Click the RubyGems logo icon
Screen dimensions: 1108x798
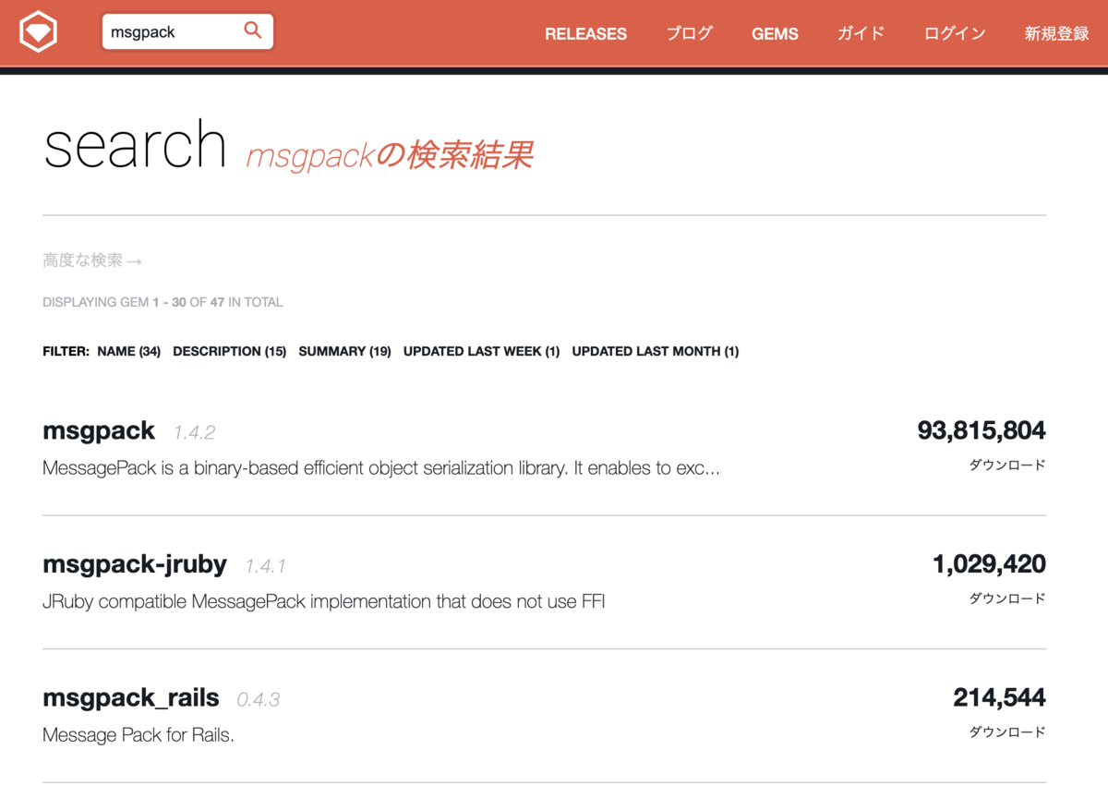39,32
